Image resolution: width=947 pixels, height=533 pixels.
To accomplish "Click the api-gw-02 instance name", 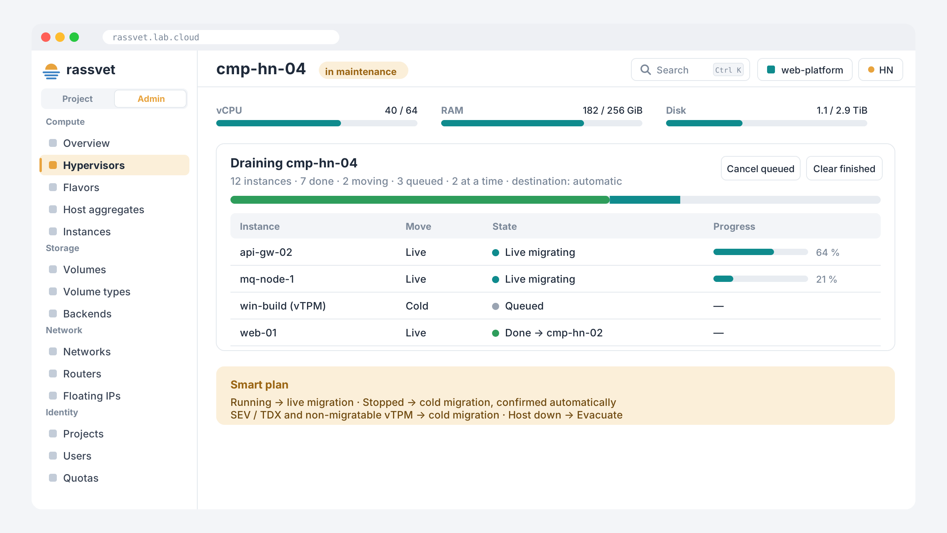I will pos(266,252).
